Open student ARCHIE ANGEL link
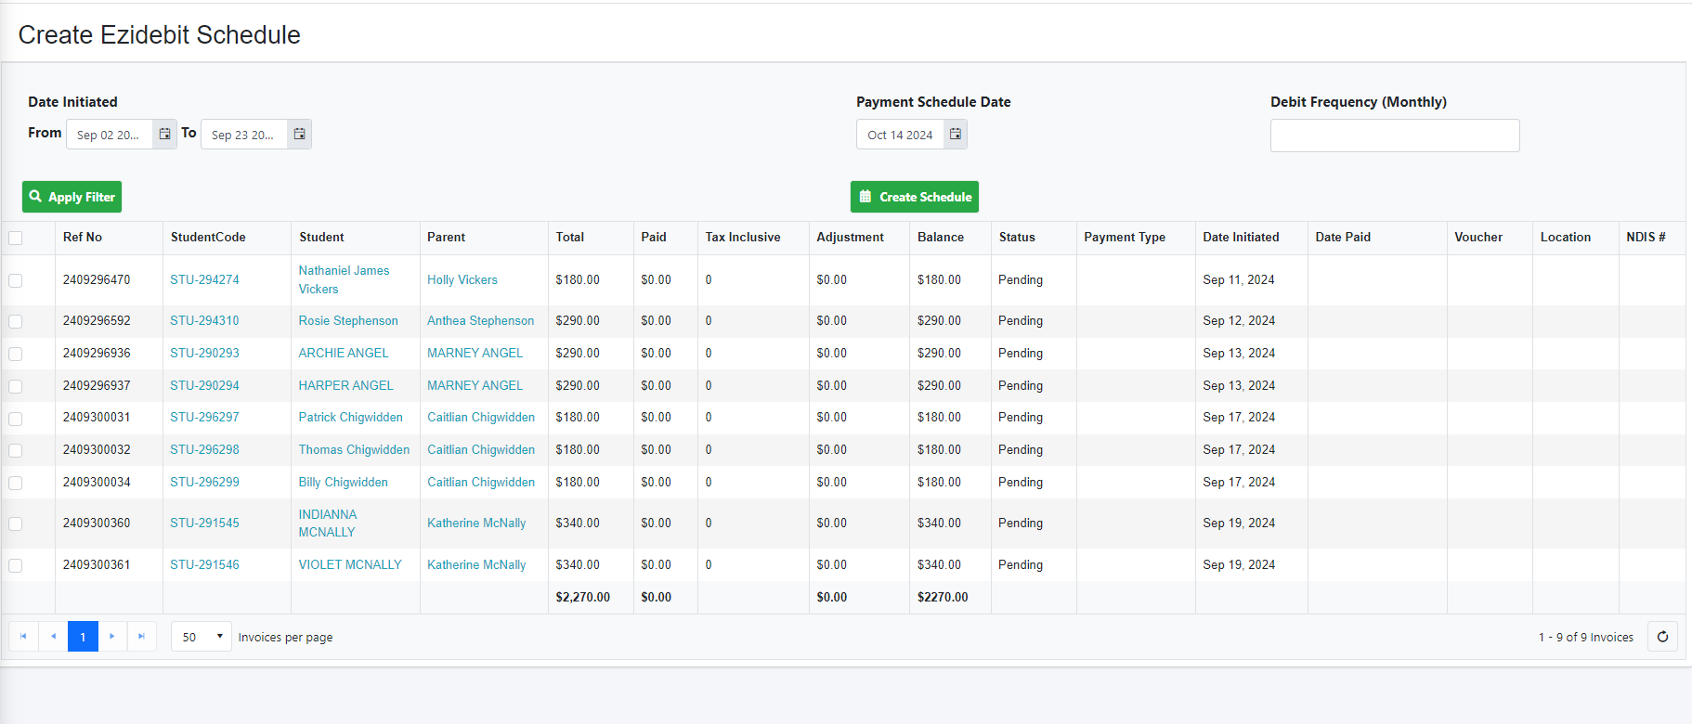Screen dimensions: 1692x724 344,353
